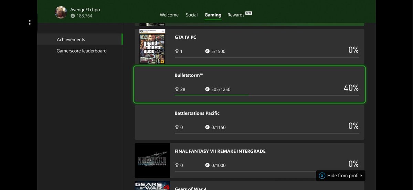Screen dimensions: 413x190
Task: Open the Gears of War 4 cover thumbnail
Action: pyautogui.click(x=152, y=186)
